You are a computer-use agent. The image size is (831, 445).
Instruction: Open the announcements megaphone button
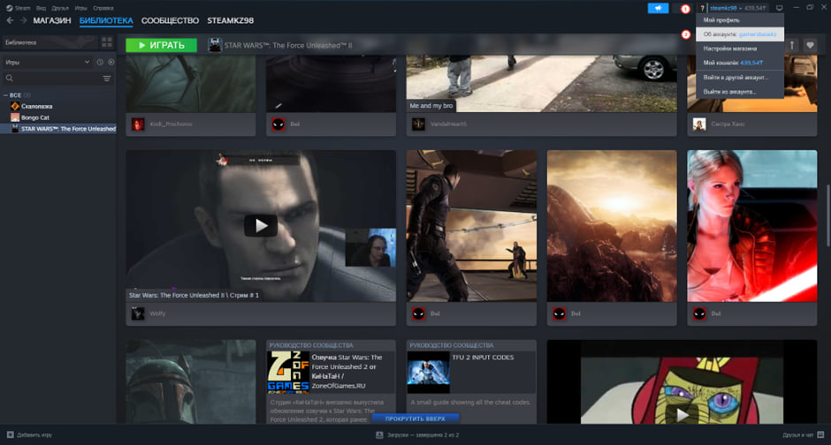tap(658, 8)
